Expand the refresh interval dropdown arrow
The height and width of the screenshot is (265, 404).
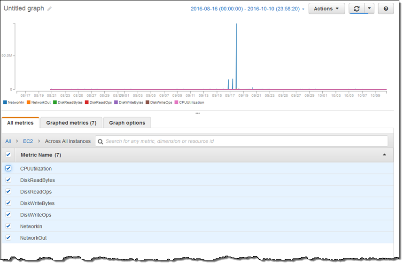369,9
